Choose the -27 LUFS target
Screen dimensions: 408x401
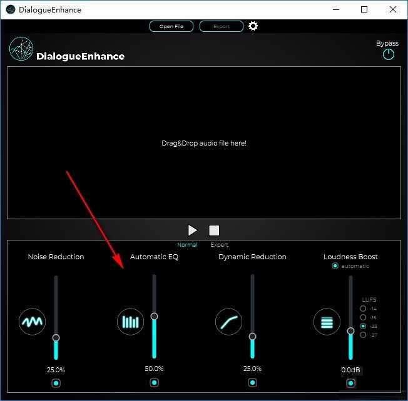364,335
